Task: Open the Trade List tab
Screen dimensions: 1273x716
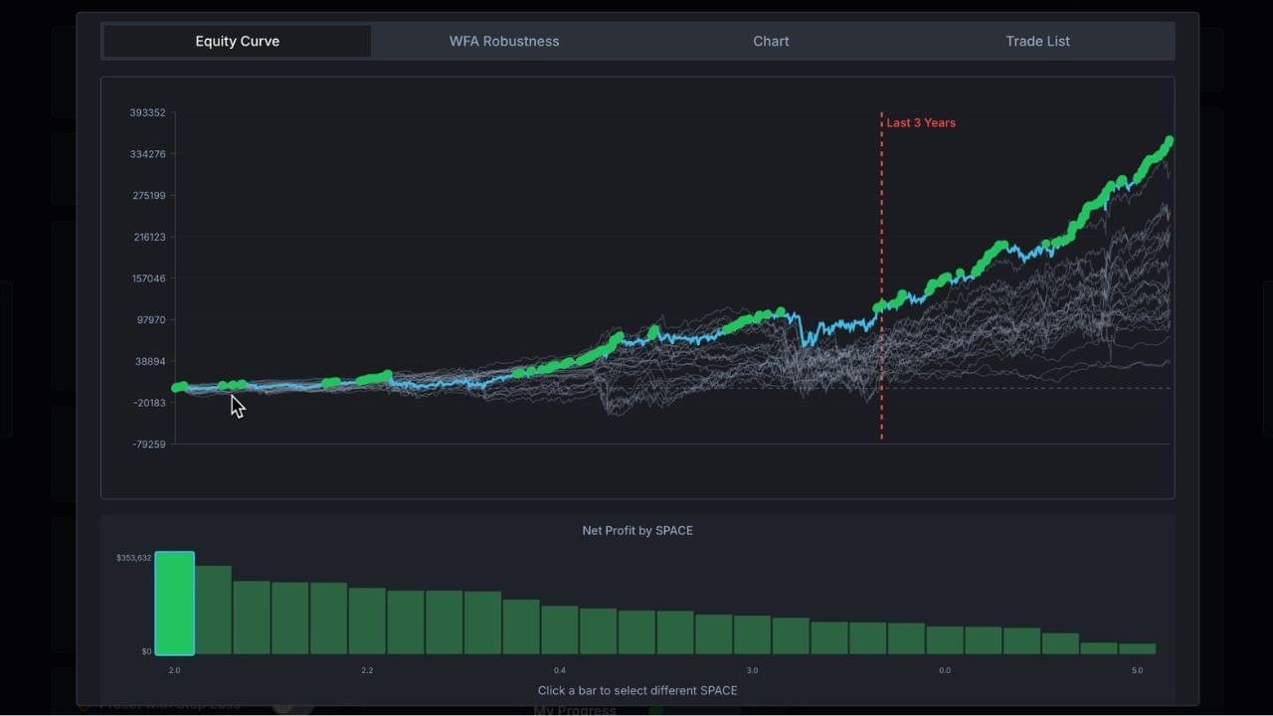Action: 1037,41
